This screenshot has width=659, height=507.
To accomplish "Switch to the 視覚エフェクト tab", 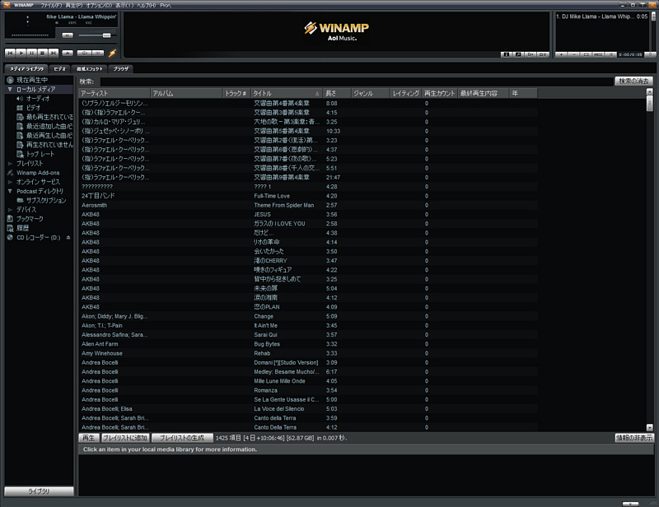I will [x=89, y=68].
